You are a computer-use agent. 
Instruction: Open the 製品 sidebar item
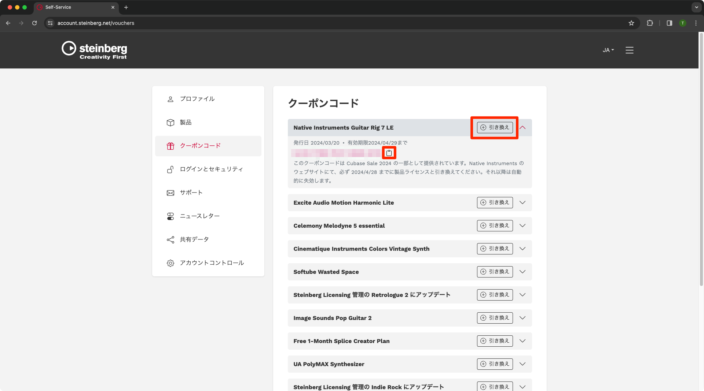(x=208, y=122)
